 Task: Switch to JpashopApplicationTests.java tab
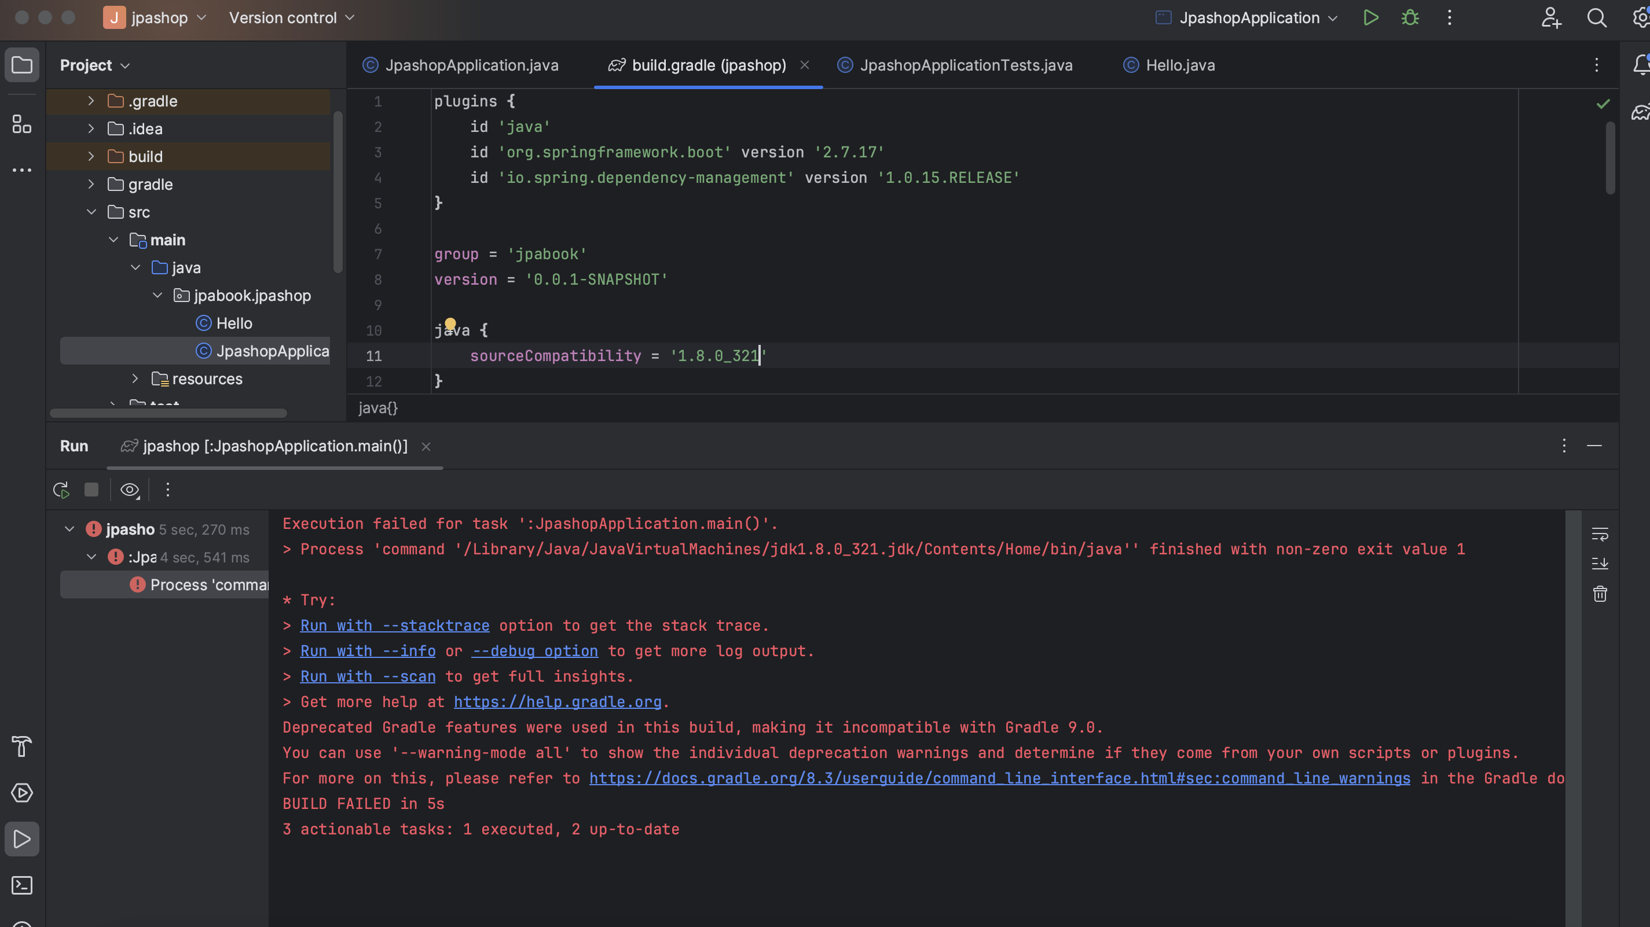(x=955, y=65)
